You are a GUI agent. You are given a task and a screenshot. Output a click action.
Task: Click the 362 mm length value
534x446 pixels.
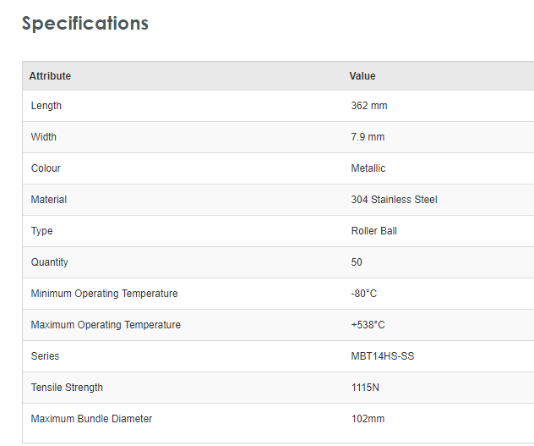pyautogui.click(x=369, y=106)
